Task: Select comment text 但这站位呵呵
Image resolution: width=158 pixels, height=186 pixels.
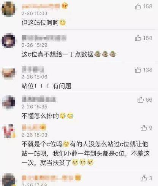Action: click(40, 22)
